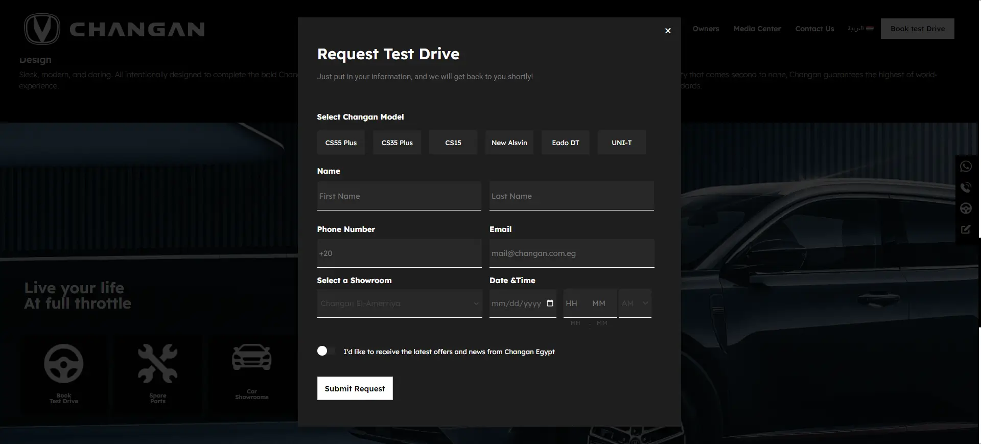Viewport: 981px width, 444px height.
Task: Click the Book test Drive header button
Action: [918, 29]
